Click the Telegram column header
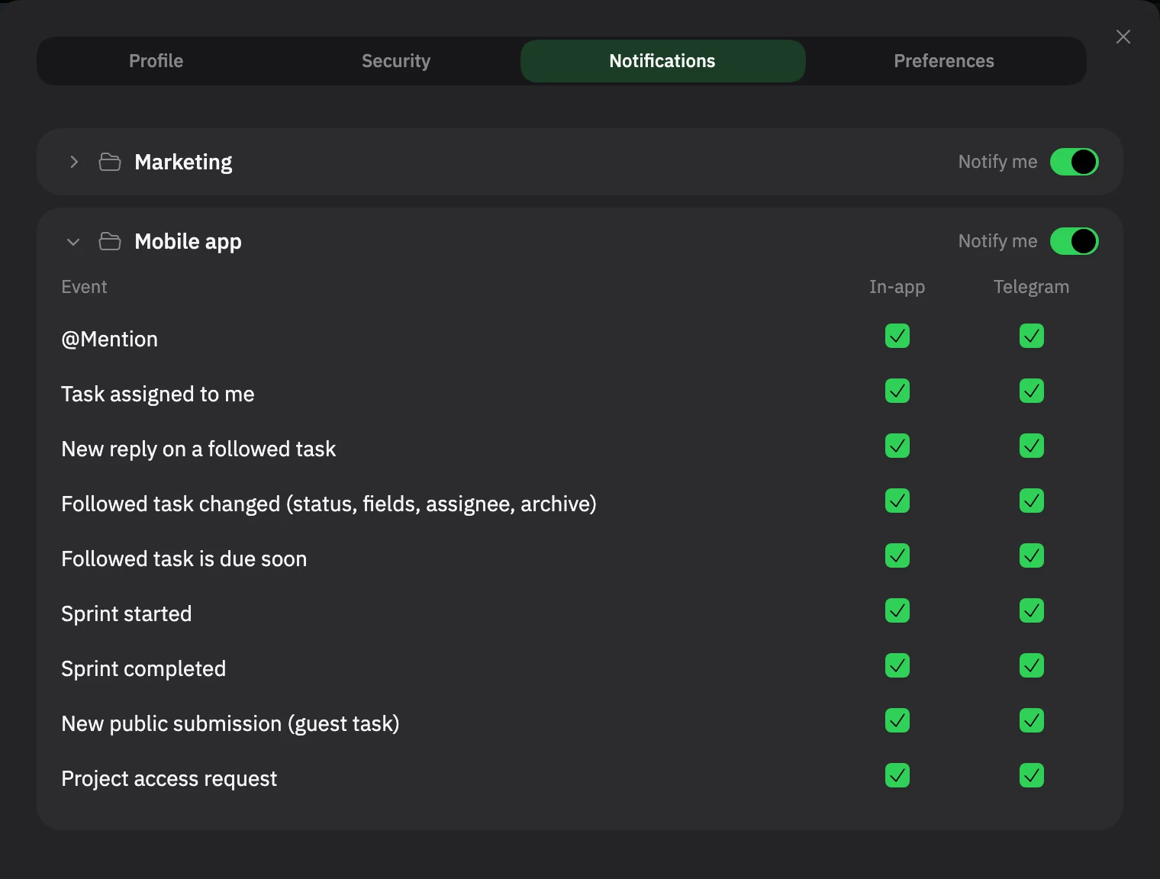The width and height of the screenshot is (1160, 879). coord(1032,287)
